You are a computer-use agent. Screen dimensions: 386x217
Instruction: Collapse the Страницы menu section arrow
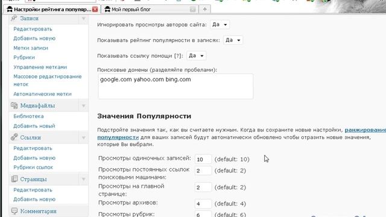83,179
